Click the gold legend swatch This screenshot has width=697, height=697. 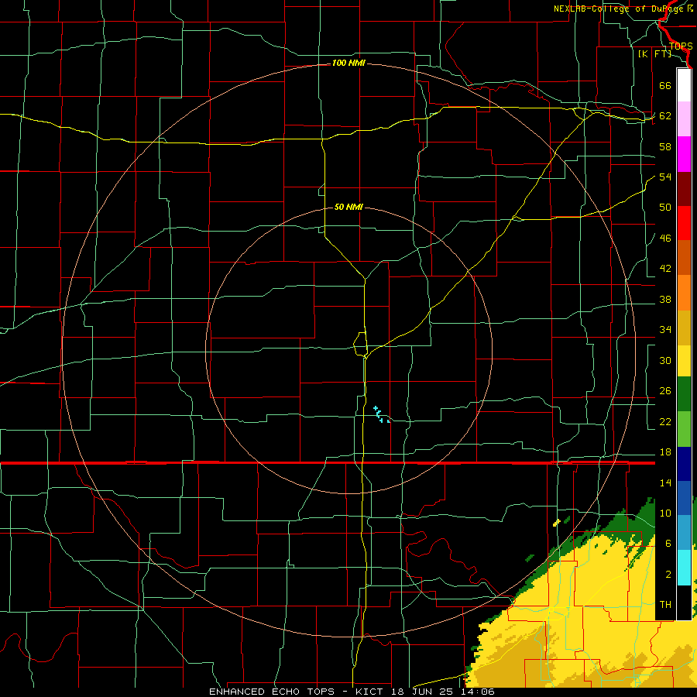[x=684, y=327]
